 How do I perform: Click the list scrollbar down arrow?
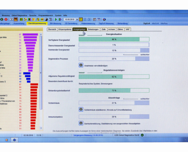(41, 128)
